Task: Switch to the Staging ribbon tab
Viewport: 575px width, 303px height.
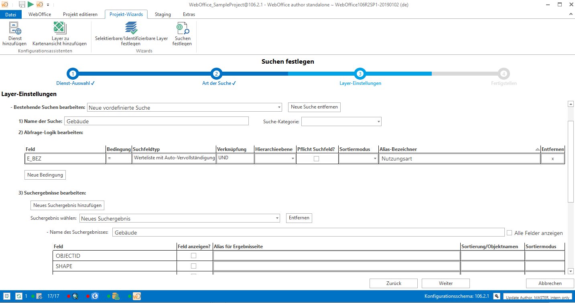Action: click(x=163, y=14)
